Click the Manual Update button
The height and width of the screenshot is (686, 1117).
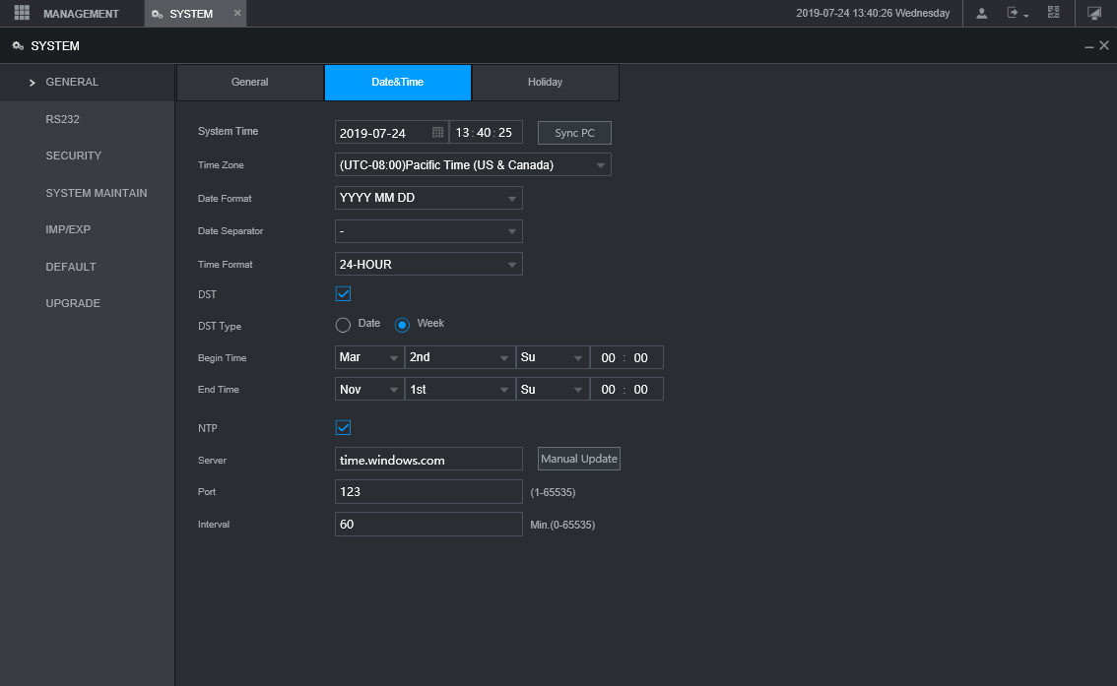(x=579, y=459)
